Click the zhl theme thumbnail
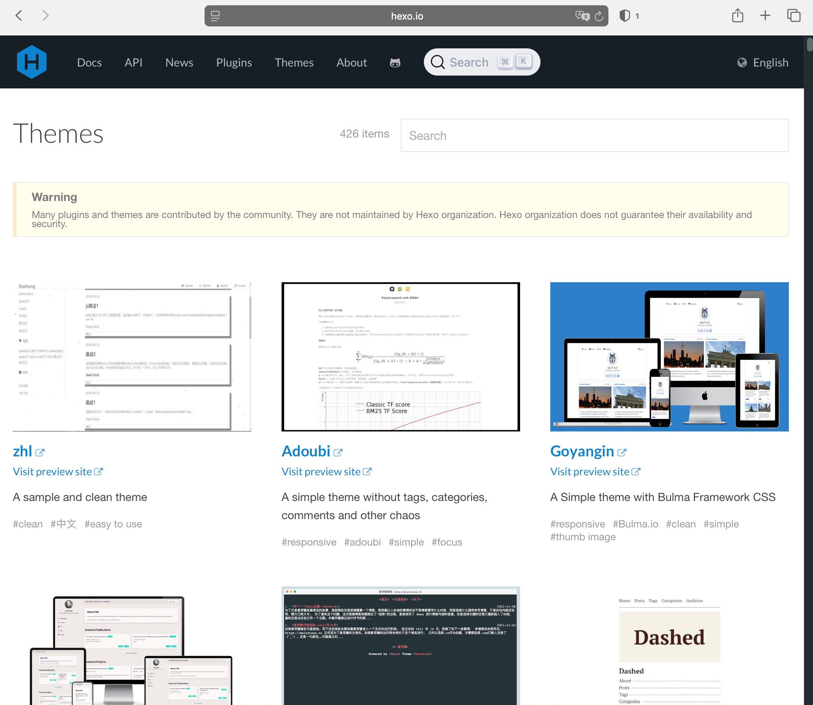The width and height of the screenshot is (813, 705). point(132,356)
